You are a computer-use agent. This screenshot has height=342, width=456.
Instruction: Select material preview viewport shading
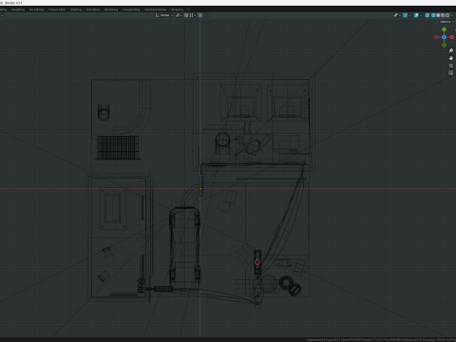[443, 15]
